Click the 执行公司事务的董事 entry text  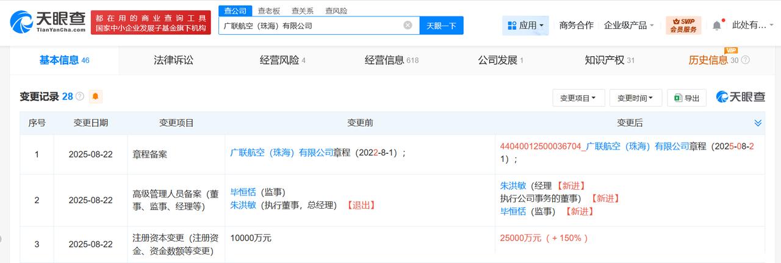click(544, 198)
